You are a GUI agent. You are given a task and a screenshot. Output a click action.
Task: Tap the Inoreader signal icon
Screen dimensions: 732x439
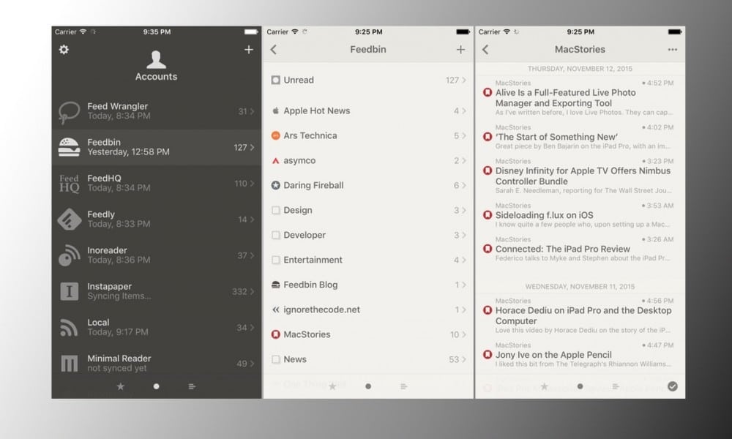coord(69,255)
